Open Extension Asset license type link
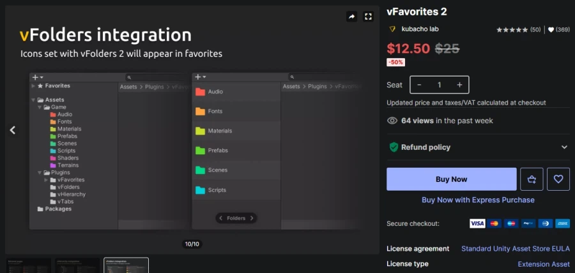575x273 pixels. click(x=544, y=264)
